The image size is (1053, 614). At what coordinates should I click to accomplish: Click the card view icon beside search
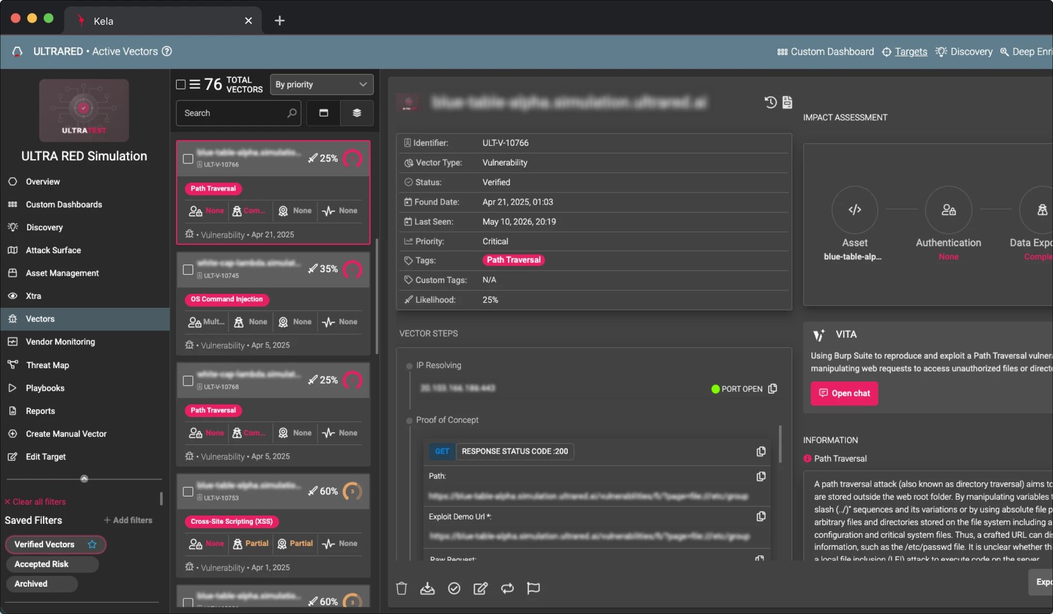324,113
